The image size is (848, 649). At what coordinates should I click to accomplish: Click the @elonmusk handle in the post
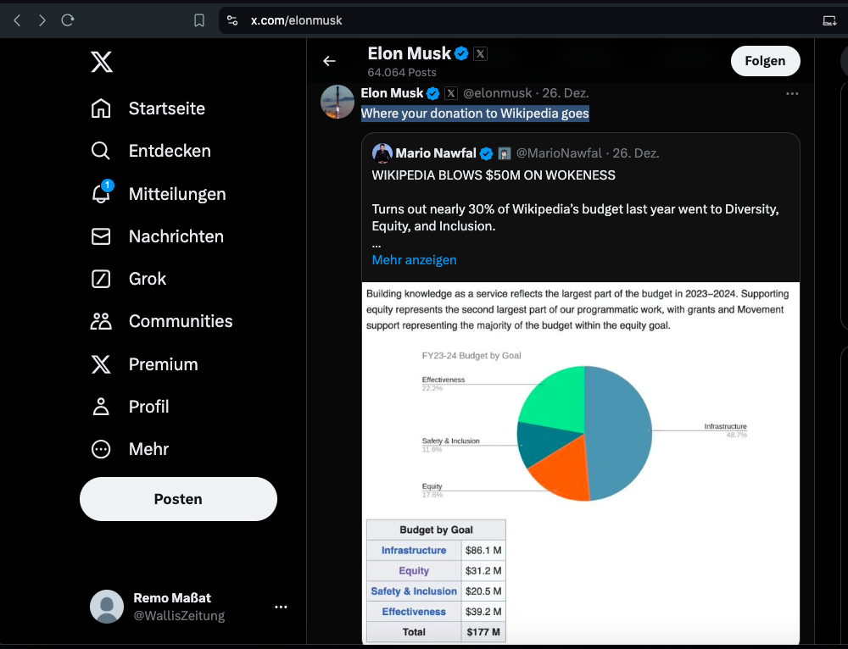click(498, 93)
